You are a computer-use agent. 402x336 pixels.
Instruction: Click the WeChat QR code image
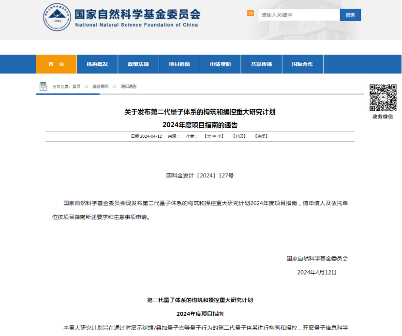(x=383, y=98)
